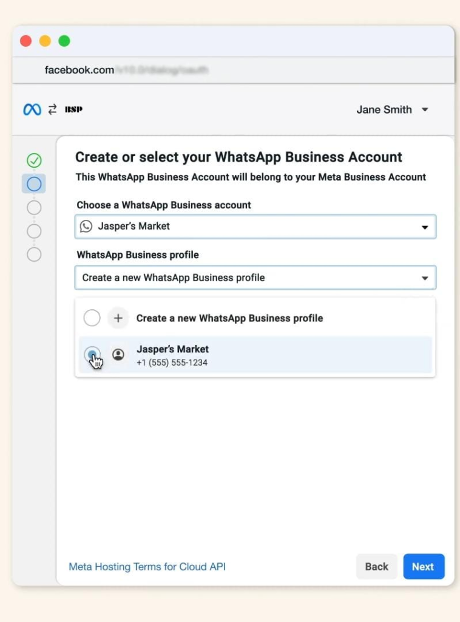Click the Next button
Image resolution: width=460 pixels, height=622 pixels.
tap(424, 567)
